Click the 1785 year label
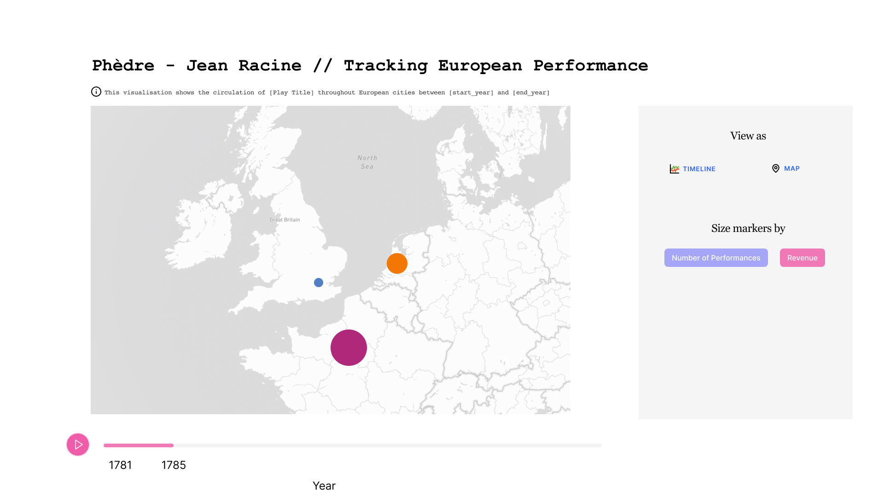Screen dimensions: 884x497 click(x=174, y=465)
